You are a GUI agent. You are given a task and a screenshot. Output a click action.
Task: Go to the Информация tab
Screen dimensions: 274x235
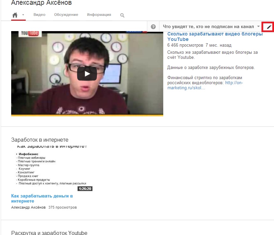coord(99,15)
